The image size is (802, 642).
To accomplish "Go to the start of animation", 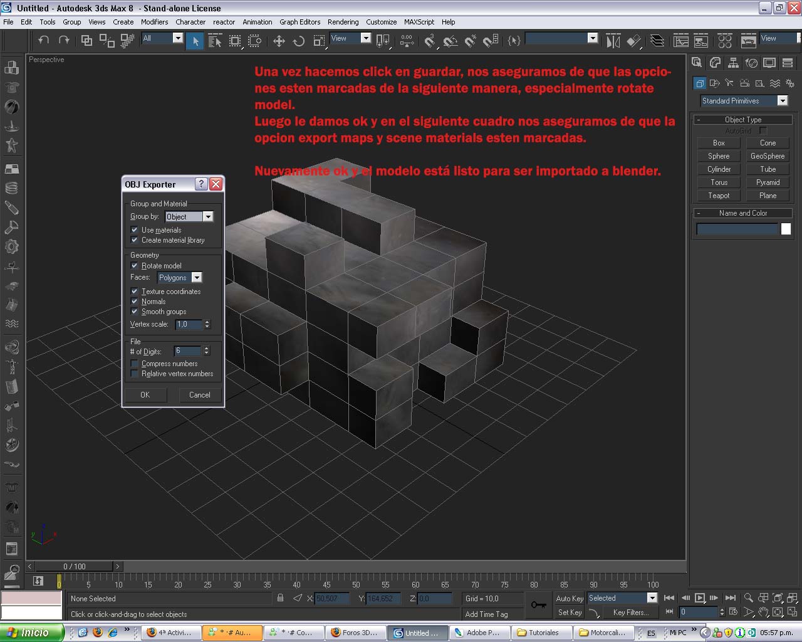I will point(669,598).
